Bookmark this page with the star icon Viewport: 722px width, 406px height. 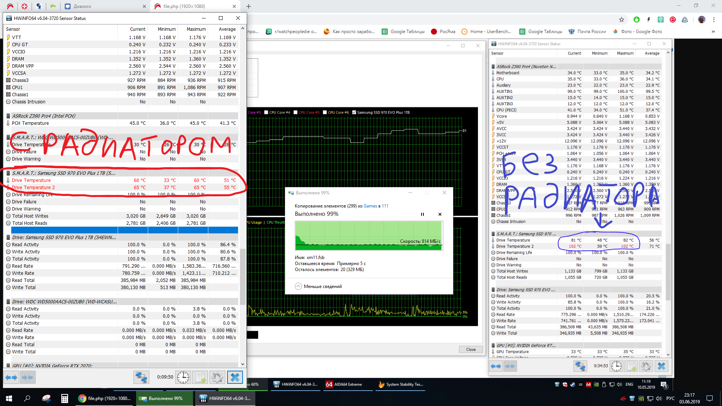pos(622,20)
